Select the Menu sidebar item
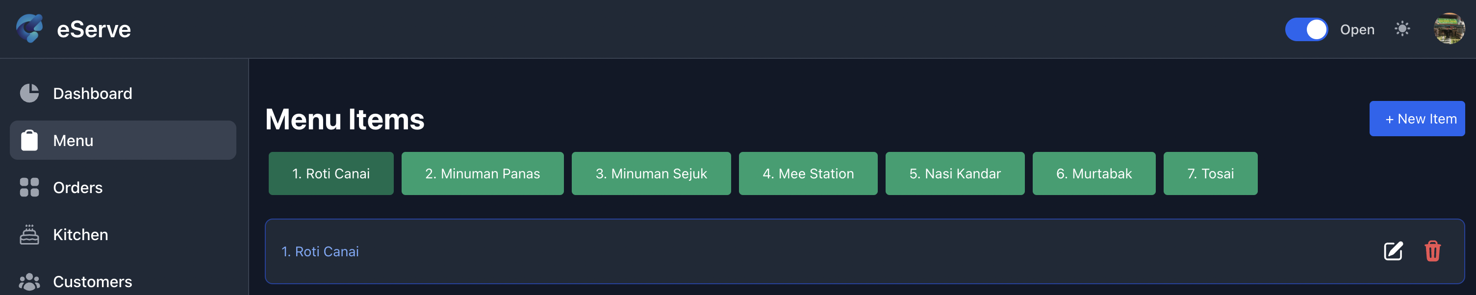The width and height of the screenshot is (1476, 295). click(x=123, y=140)
